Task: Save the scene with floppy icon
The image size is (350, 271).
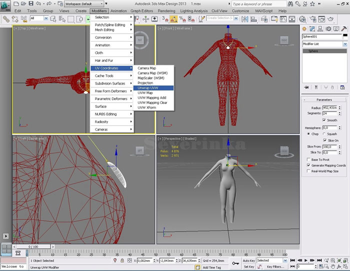Action: click(31, 3)
